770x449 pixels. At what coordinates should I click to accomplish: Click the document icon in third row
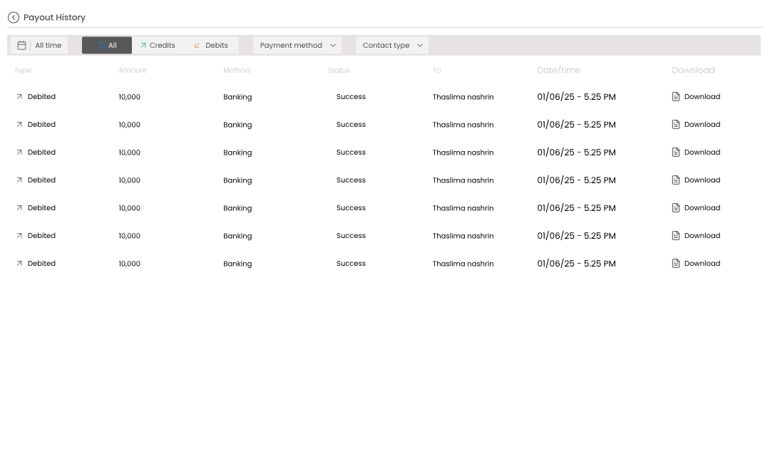coord(676,153)
